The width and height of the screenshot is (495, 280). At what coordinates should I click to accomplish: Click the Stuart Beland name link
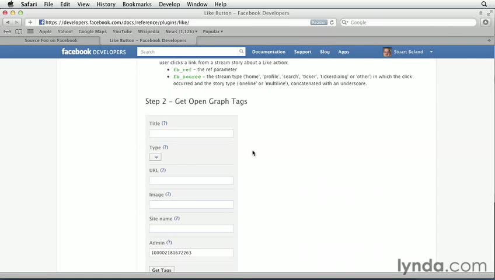click(408, 52)
